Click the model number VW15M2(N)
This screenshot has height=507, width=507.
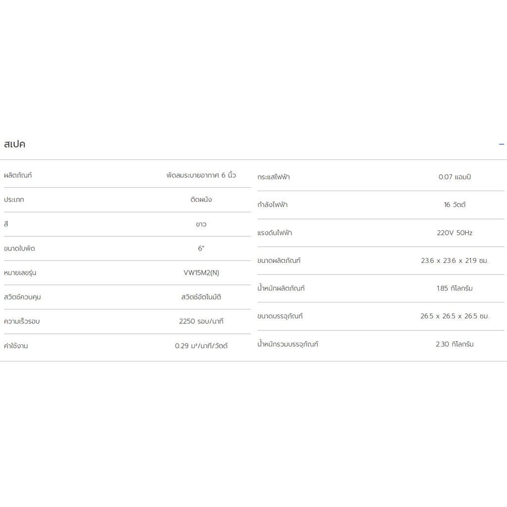(x=201, y=273)
